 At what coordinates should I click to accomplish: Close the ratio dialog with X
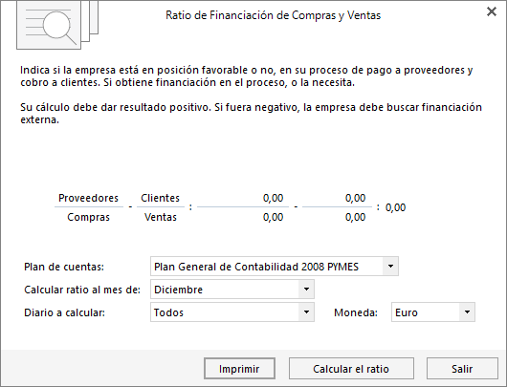[x=492, y=11]
